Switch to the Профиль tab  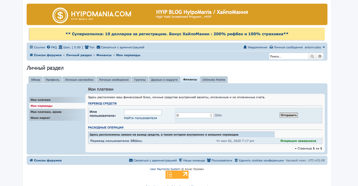[x=52, y=80]
